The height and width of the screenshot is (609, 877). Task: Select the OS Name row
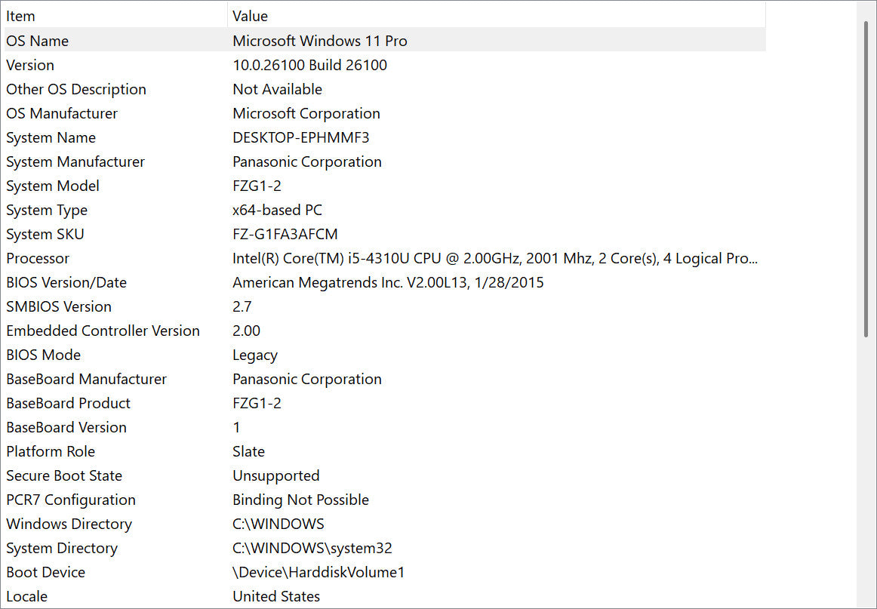[38, 41]
